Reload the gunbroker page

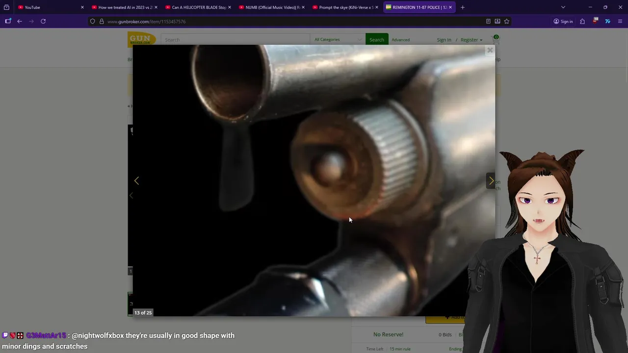pyautogui.click(x=43, y=21)
